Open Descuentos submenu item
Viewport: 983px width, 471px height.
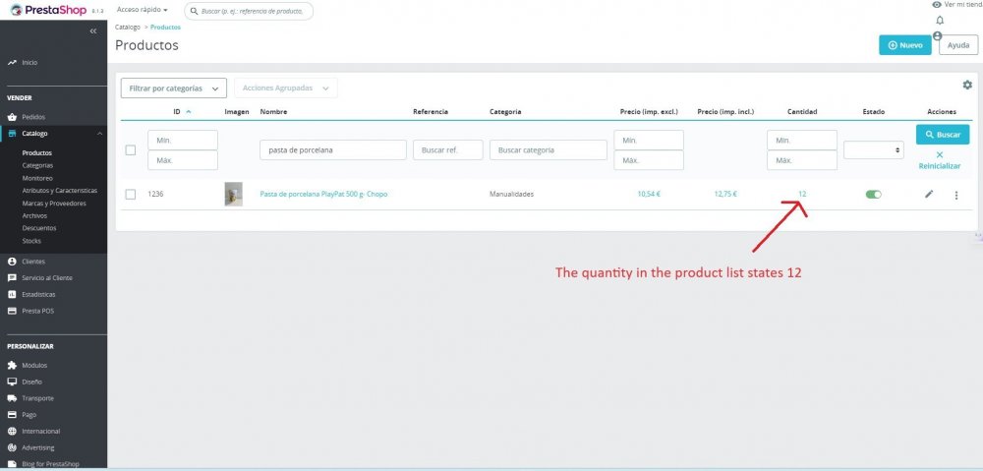39,228
